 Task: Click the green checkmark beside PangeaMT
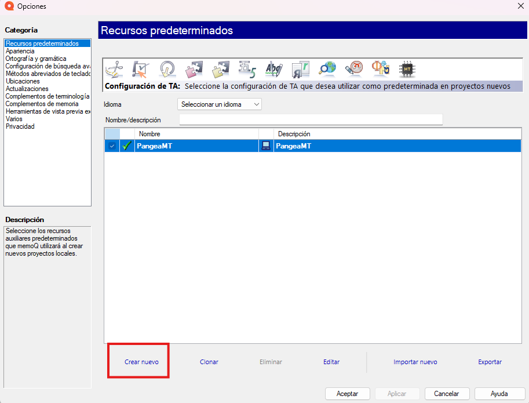tap(127, 146)
